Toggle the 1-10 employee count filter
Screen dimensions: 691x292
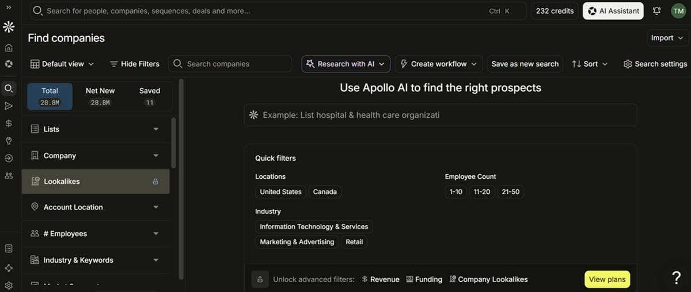click(x=455, y=192)
